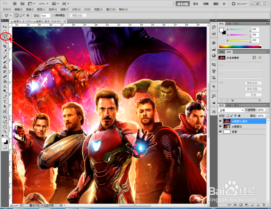Select the Zoom tool in toolbox
Image resolution: width=271 pixels, height=209 pixels.
tap(5, 131)
